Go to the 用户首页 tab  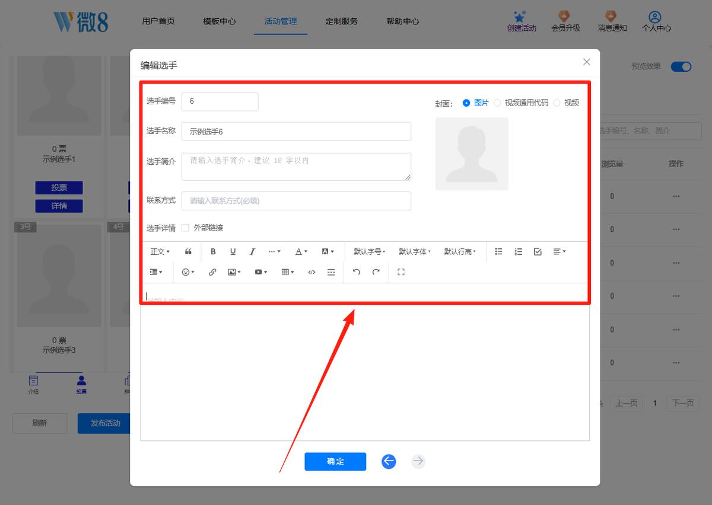158,21
